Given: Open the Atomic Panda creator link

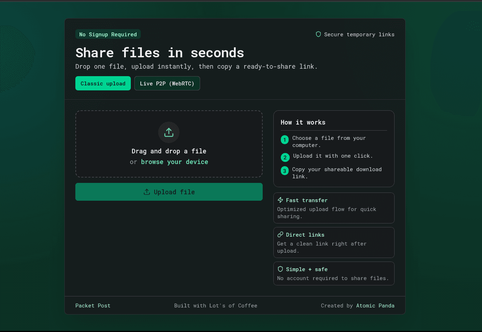Looking at the screenshot, I should (x=375, y=306).
